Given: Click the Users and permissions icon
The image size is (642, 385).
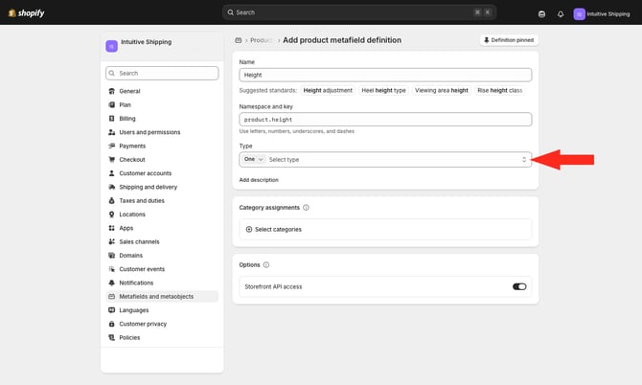Looking at the screenshot, I should (111, 132).
